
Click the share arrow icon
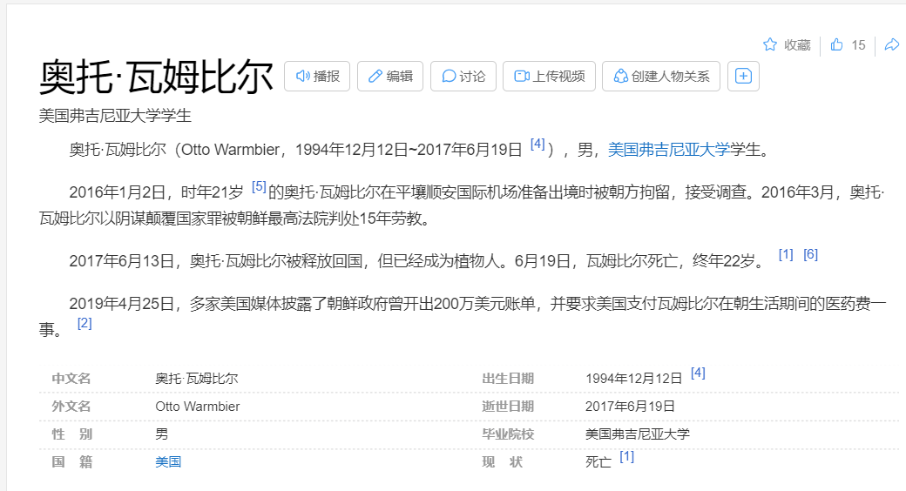pos(892,44)
